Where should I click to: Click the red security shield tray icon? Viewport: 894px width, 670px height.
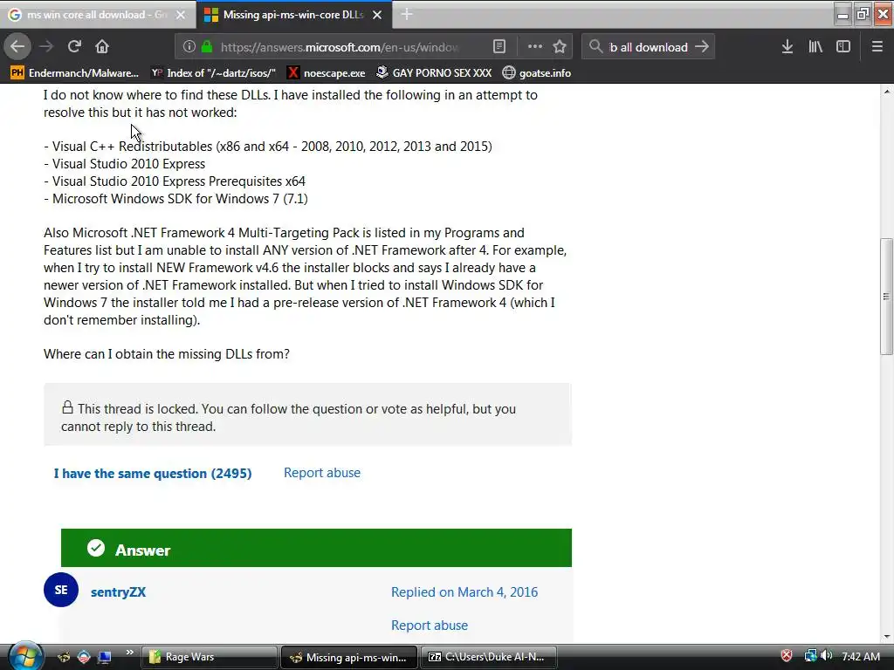(x=787, y=656)
